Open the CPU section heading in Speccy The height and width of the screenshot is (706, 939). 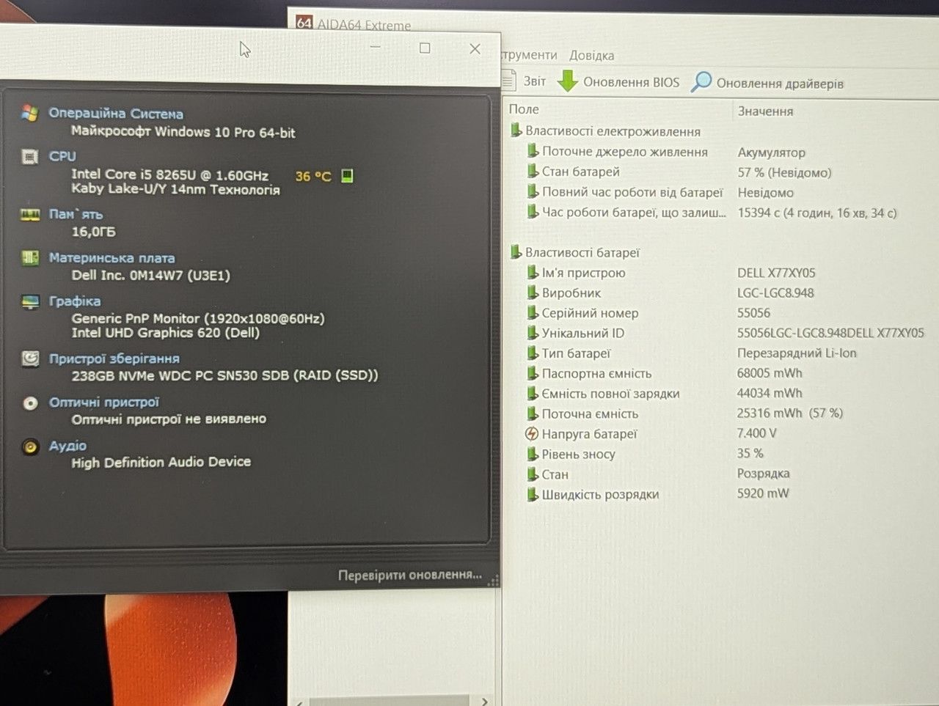[x=62, y=156]
